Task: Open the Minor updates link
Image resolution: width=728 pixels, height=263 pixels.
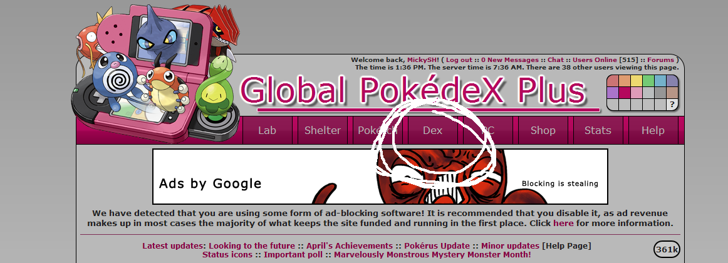Action: pyautogui.click(x=510, y=246)
